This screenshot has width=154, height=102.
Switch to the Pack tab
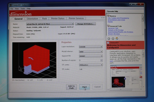[44, 19]
